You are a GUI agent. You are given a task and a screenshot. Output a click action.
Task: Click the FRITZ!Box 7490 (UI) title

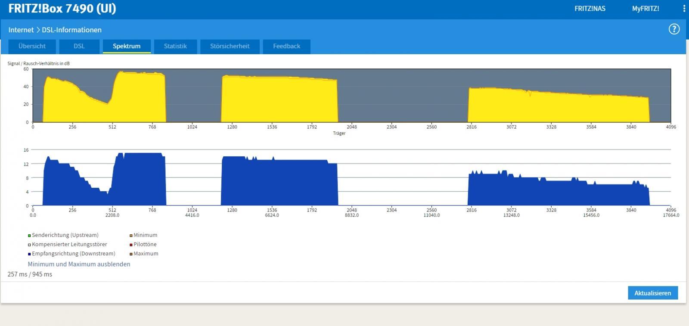tap(62, 9)
